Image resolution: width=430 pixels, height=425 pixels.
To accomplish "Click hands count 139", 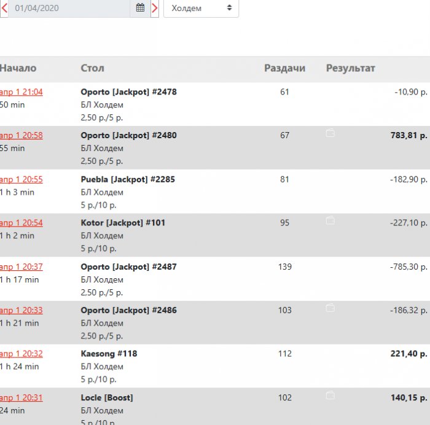I will [284, 267].
